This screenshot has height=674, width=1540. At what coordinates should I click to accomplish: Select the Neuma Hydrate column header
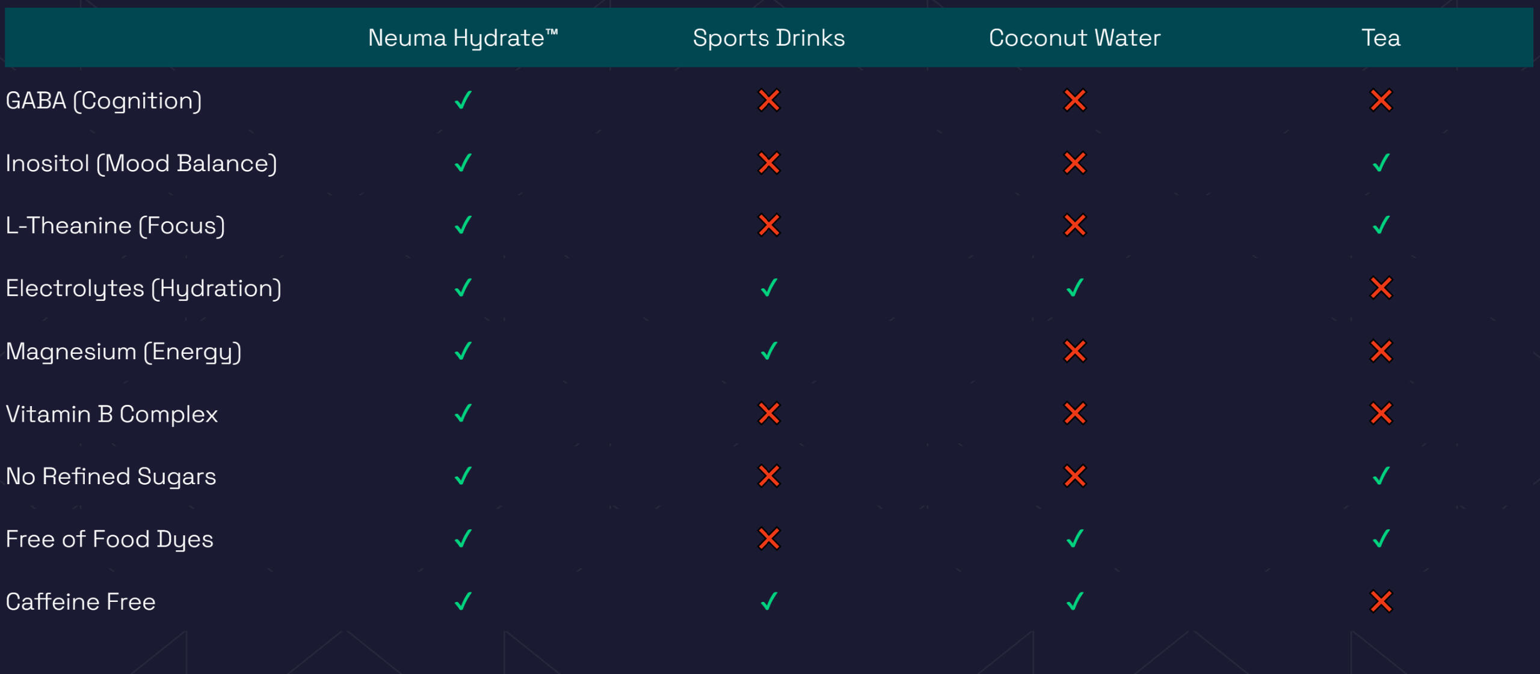point(463,38)
